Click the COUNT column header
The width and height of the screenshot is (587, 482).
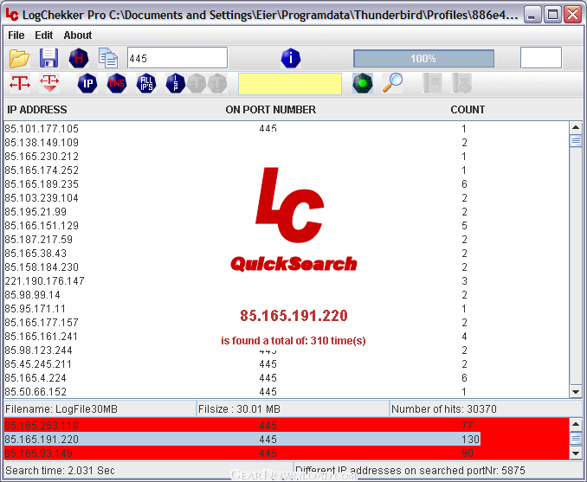[x=468, y=110]
